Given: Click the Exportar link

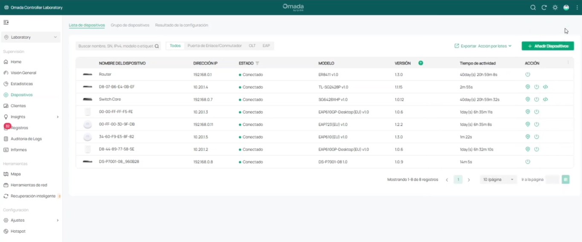Looking at the screenshot, I should [465, 46].
